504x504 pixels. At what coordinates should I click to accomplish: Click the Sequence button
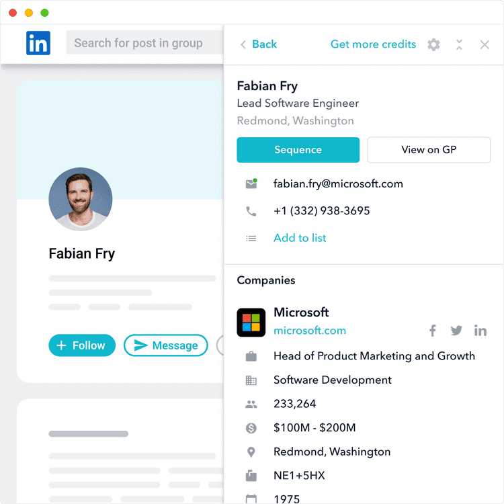tap(298, 150)
